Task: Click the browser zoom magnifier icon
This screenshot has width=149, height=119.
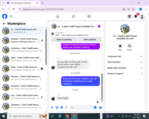Action: tap(129, 9)
